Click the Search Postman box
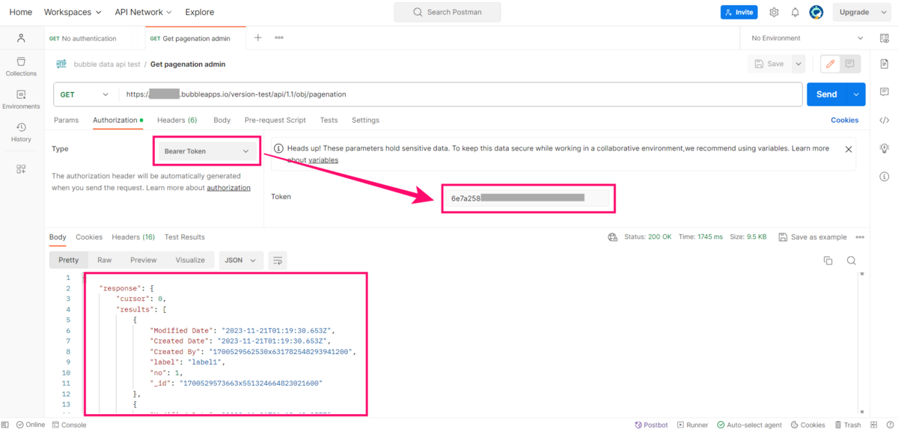This screenshot has height=432, width=898. click(x=448, y=12)
